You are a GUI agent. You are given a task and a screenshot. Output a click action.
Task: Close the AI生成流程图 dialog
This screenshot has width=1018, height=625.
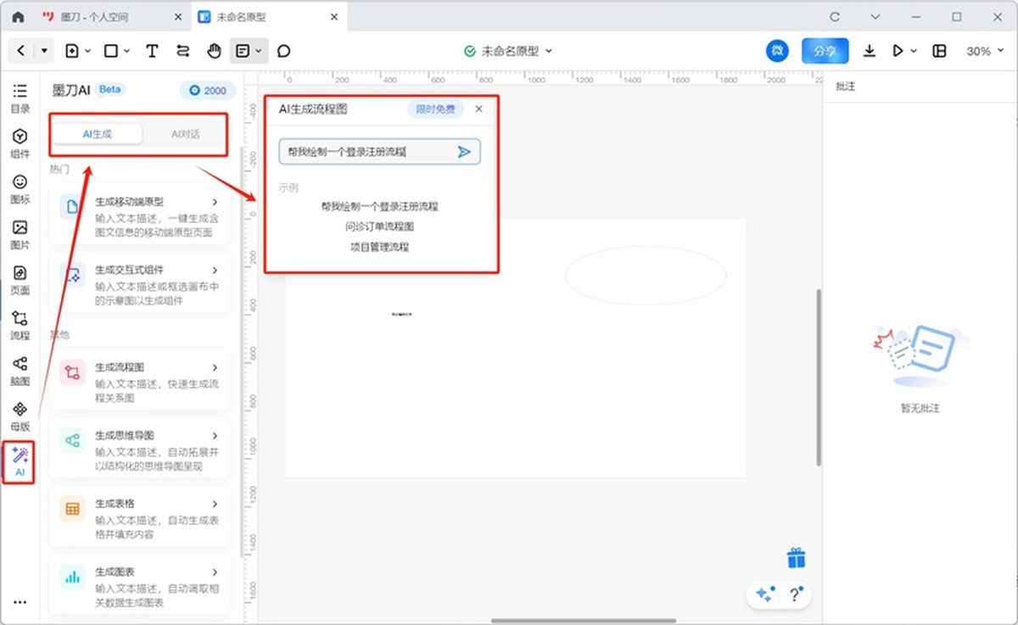(478, 109)
